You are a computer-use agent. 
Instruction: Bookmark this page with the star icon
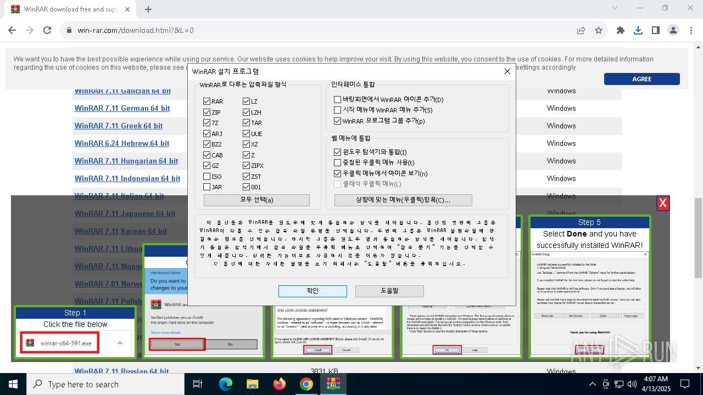click(x=599, y=31)
